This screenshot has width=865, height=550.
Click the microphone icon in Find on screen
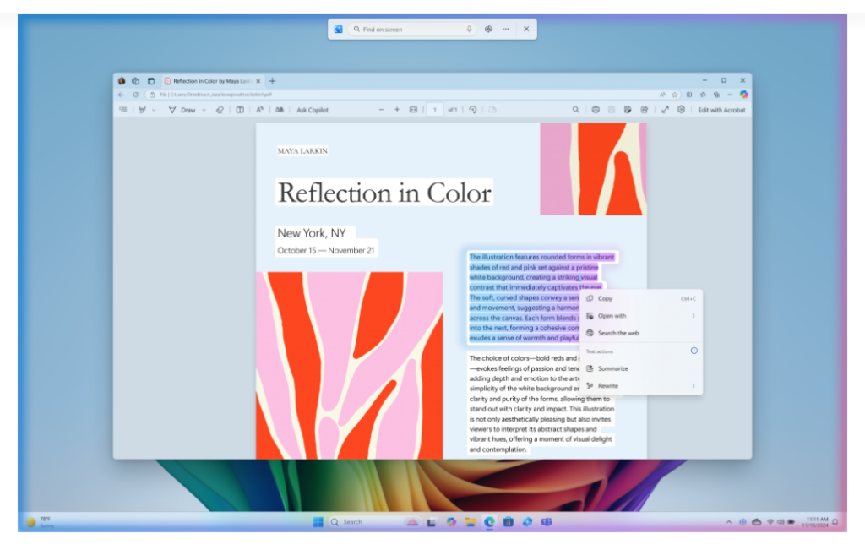coord(469,29)
